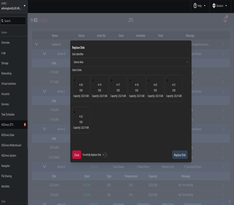The image size is (234, 205).
Task: Enable the Forcefully Replace Disk toggle
Action: (x=104, y=155)
